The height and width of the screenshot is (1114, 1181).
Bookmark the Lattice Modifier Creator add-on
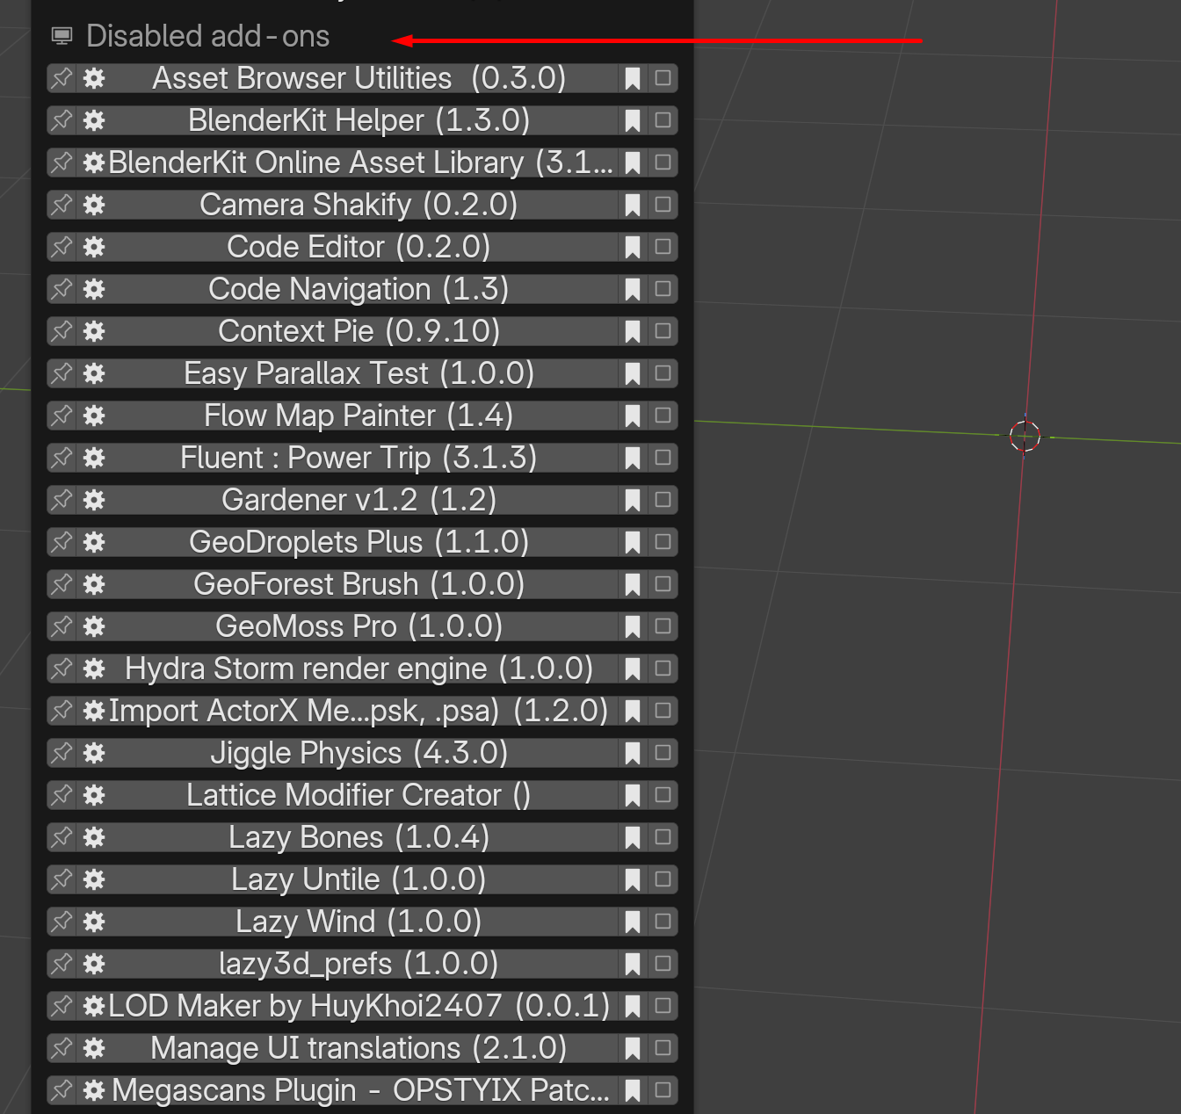point(632,795)
